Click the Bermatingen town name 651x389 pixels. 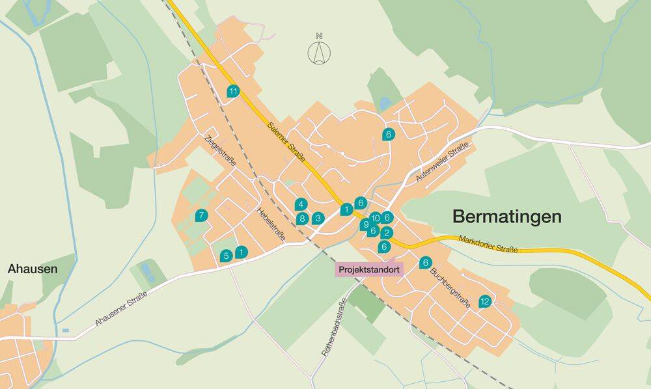(x=507, y=217)
